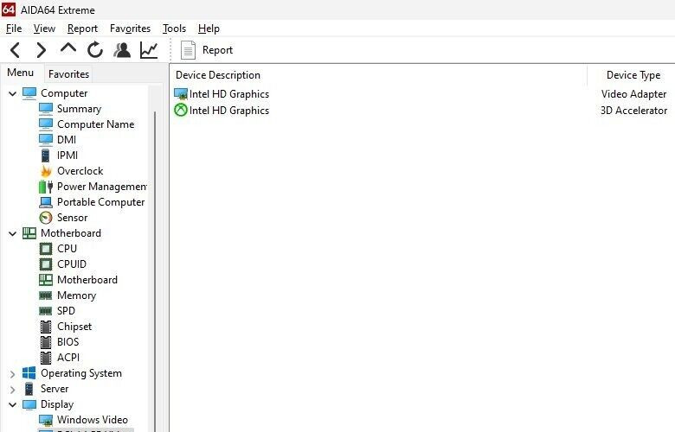The image size is (675, 432).
Task: Expand the Operating System node
Action: tap(12, 374)
